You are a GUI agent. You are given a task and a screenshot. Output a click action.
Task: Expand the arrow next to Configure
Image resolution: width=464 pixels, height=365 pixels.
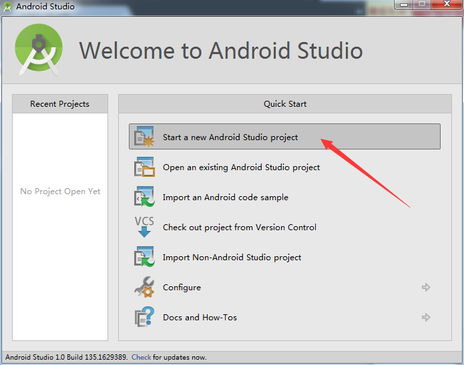click(x=426, y=287)
